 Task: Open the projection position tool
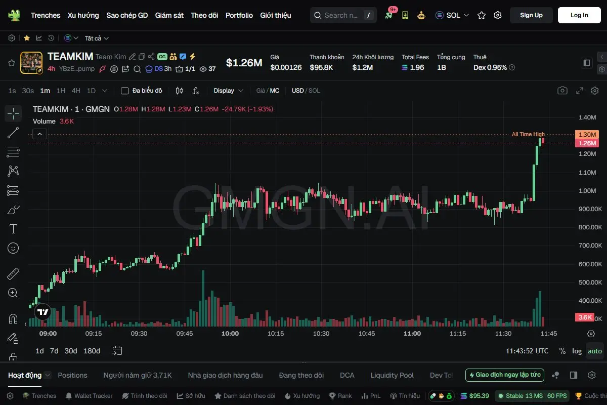coord(13,190)
